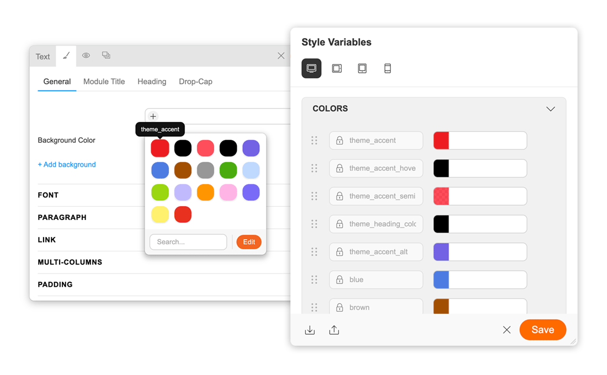Screen dimensions: 607x375
Task: Collapse the COLORS section chevron
Action: click(x=551, y=109)
